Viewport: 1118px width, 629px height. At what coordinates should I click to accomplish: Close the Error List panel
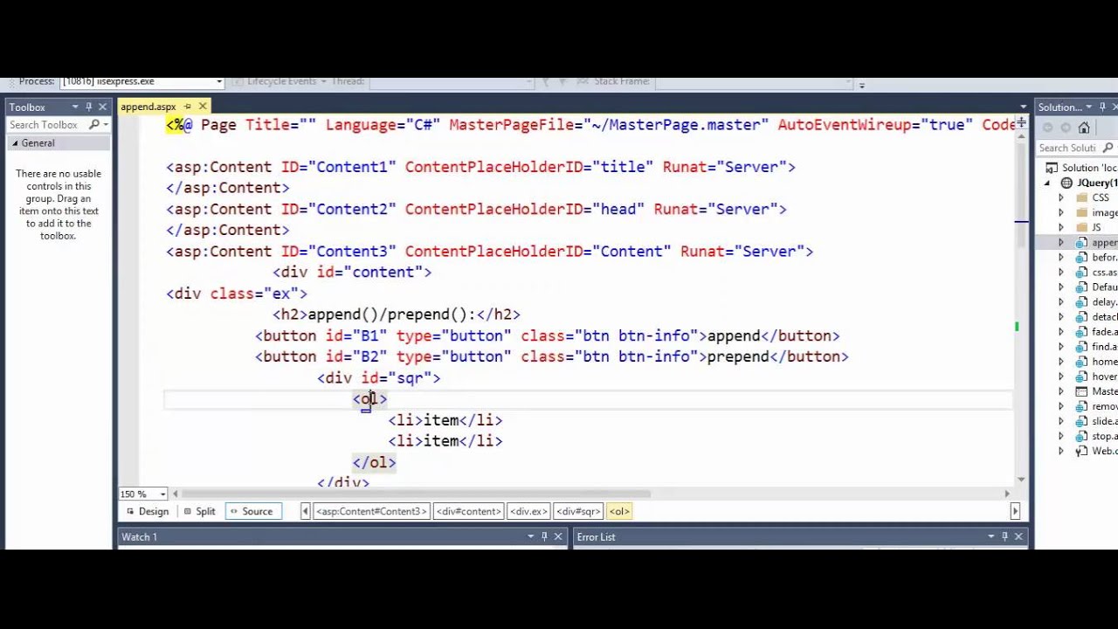pos(1019,536)
